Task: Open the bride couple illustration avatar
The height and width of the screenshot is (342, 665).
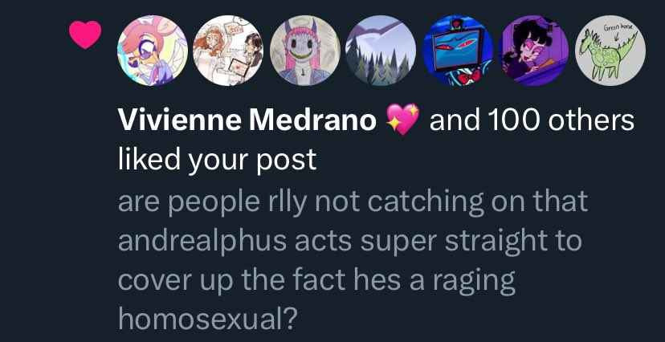Action: tap(229, 51)
